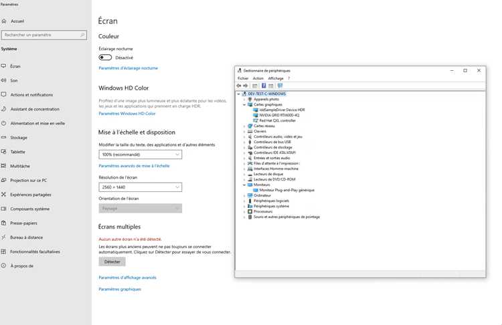
Task: Open Multitâche settings page
Action: coord(20,166)
